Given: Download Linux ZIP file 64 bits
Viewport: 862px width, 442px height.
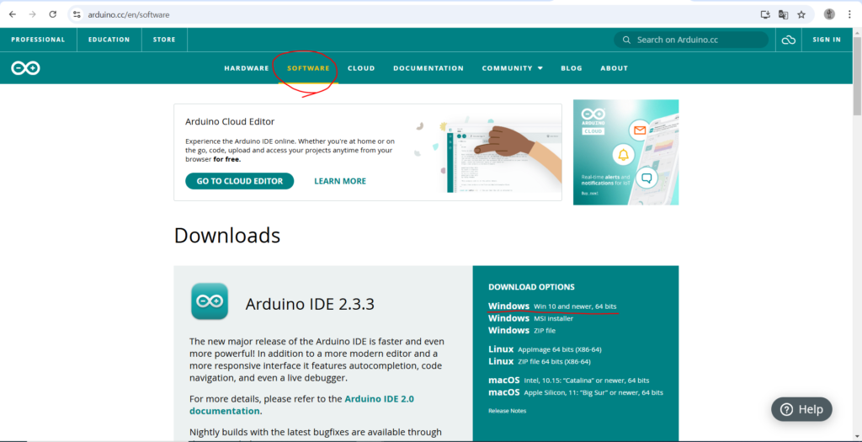Looking at the screenshot, I should pos(540,361).
